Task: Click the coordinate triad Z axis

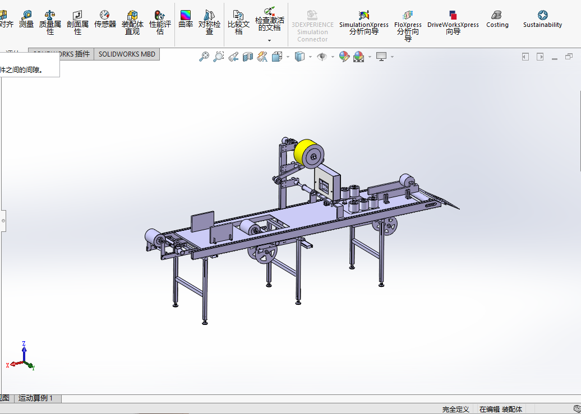Action: pyautogui.click(x=24, y=350)
